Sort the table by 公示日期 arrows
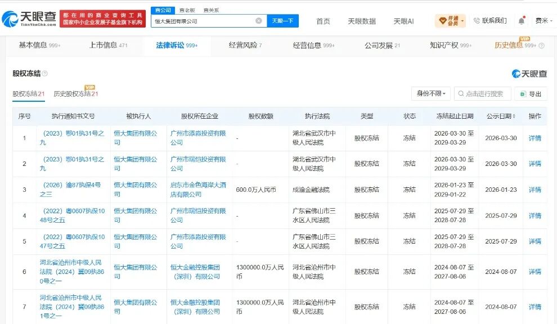This screenshot has height=324, width=557. (x=514, y=116)
